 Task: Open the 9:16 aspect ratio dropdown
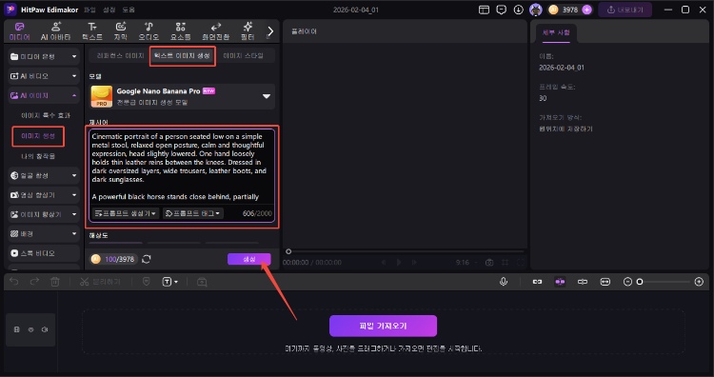pos(466,262)
